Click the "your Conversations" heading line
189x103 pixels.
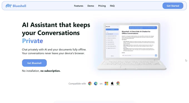pos(51,33)
